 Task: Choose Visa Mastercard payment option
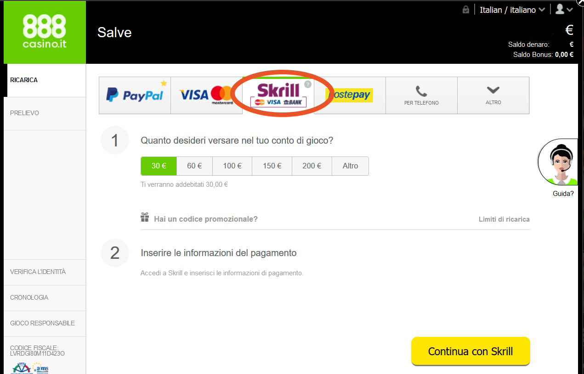[206, 95]
